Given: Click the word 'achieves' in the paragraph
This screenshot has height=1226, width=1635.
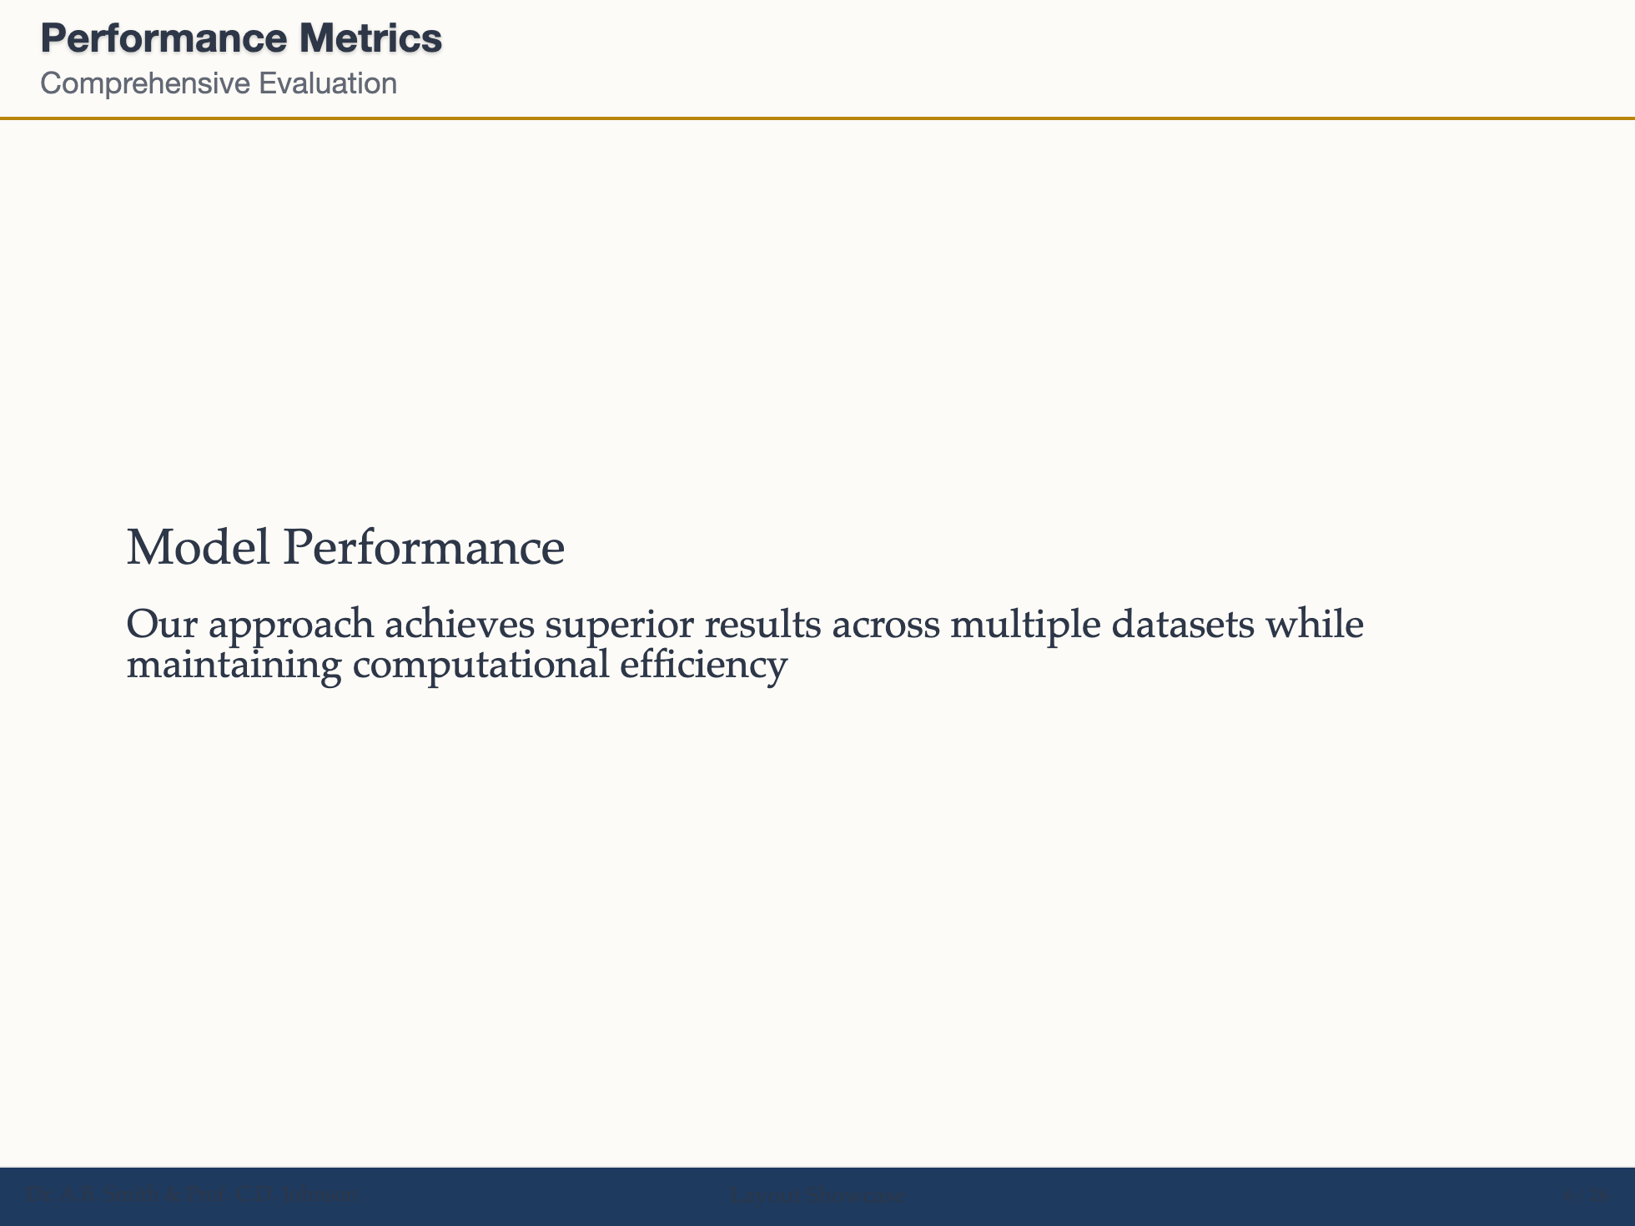Looking at the screenshot, I should (460, 625).
